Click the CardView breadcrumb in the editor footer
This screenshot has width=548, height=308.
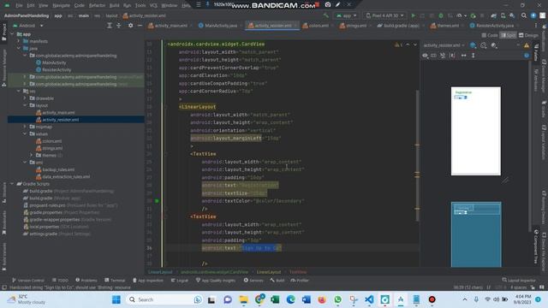pyautogui.click(x=214, y=272)
